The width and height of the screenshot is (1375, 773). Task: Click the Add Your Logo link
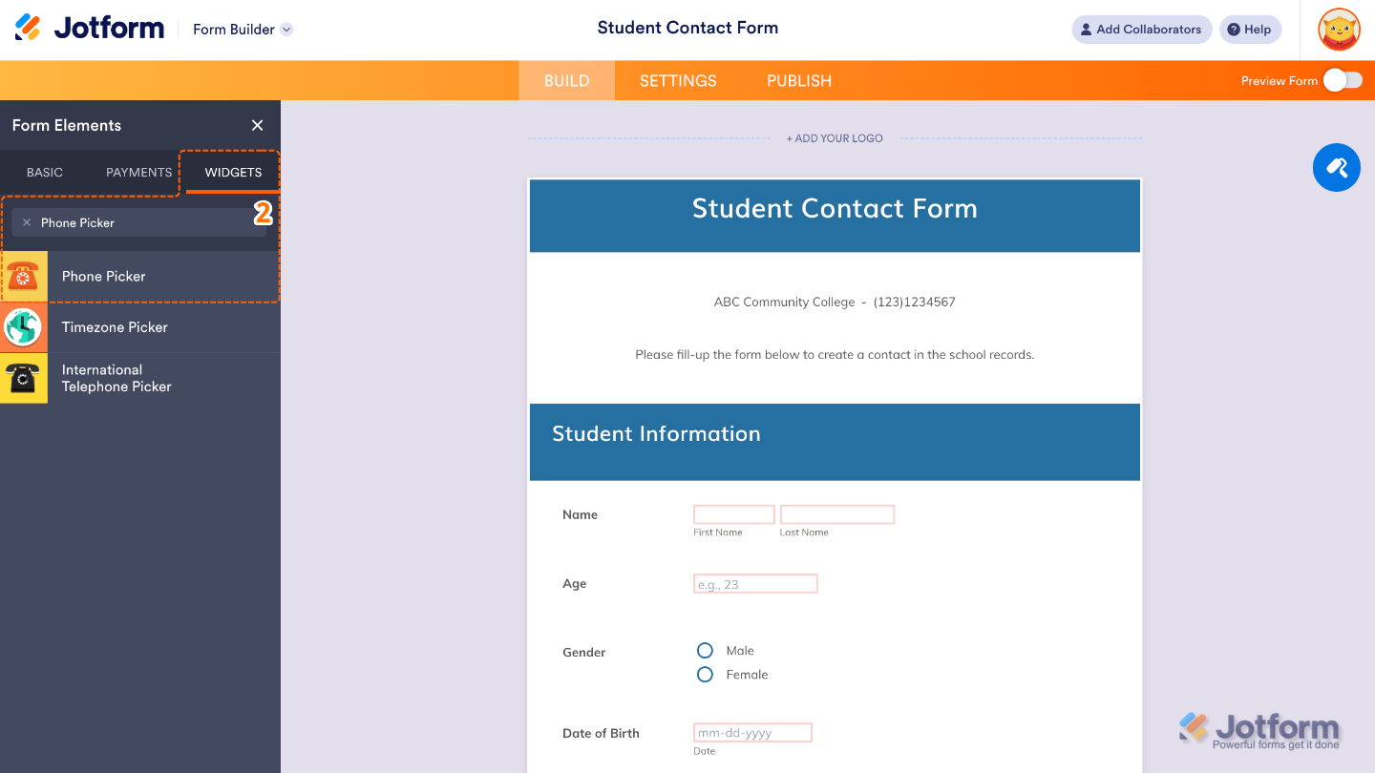pos(835,138)
